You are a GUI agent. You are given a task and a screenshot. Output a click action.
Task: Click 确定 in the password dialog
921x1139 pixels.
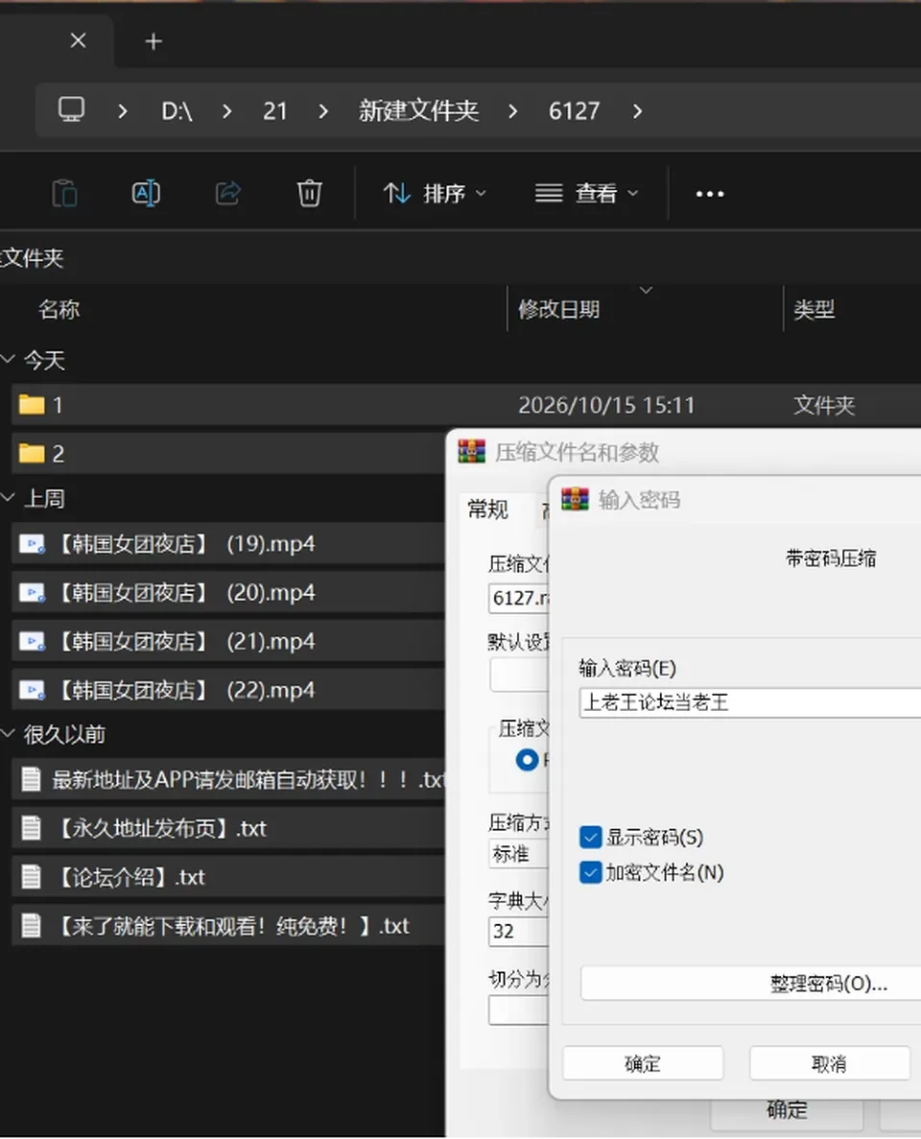tap(643, 1063)
